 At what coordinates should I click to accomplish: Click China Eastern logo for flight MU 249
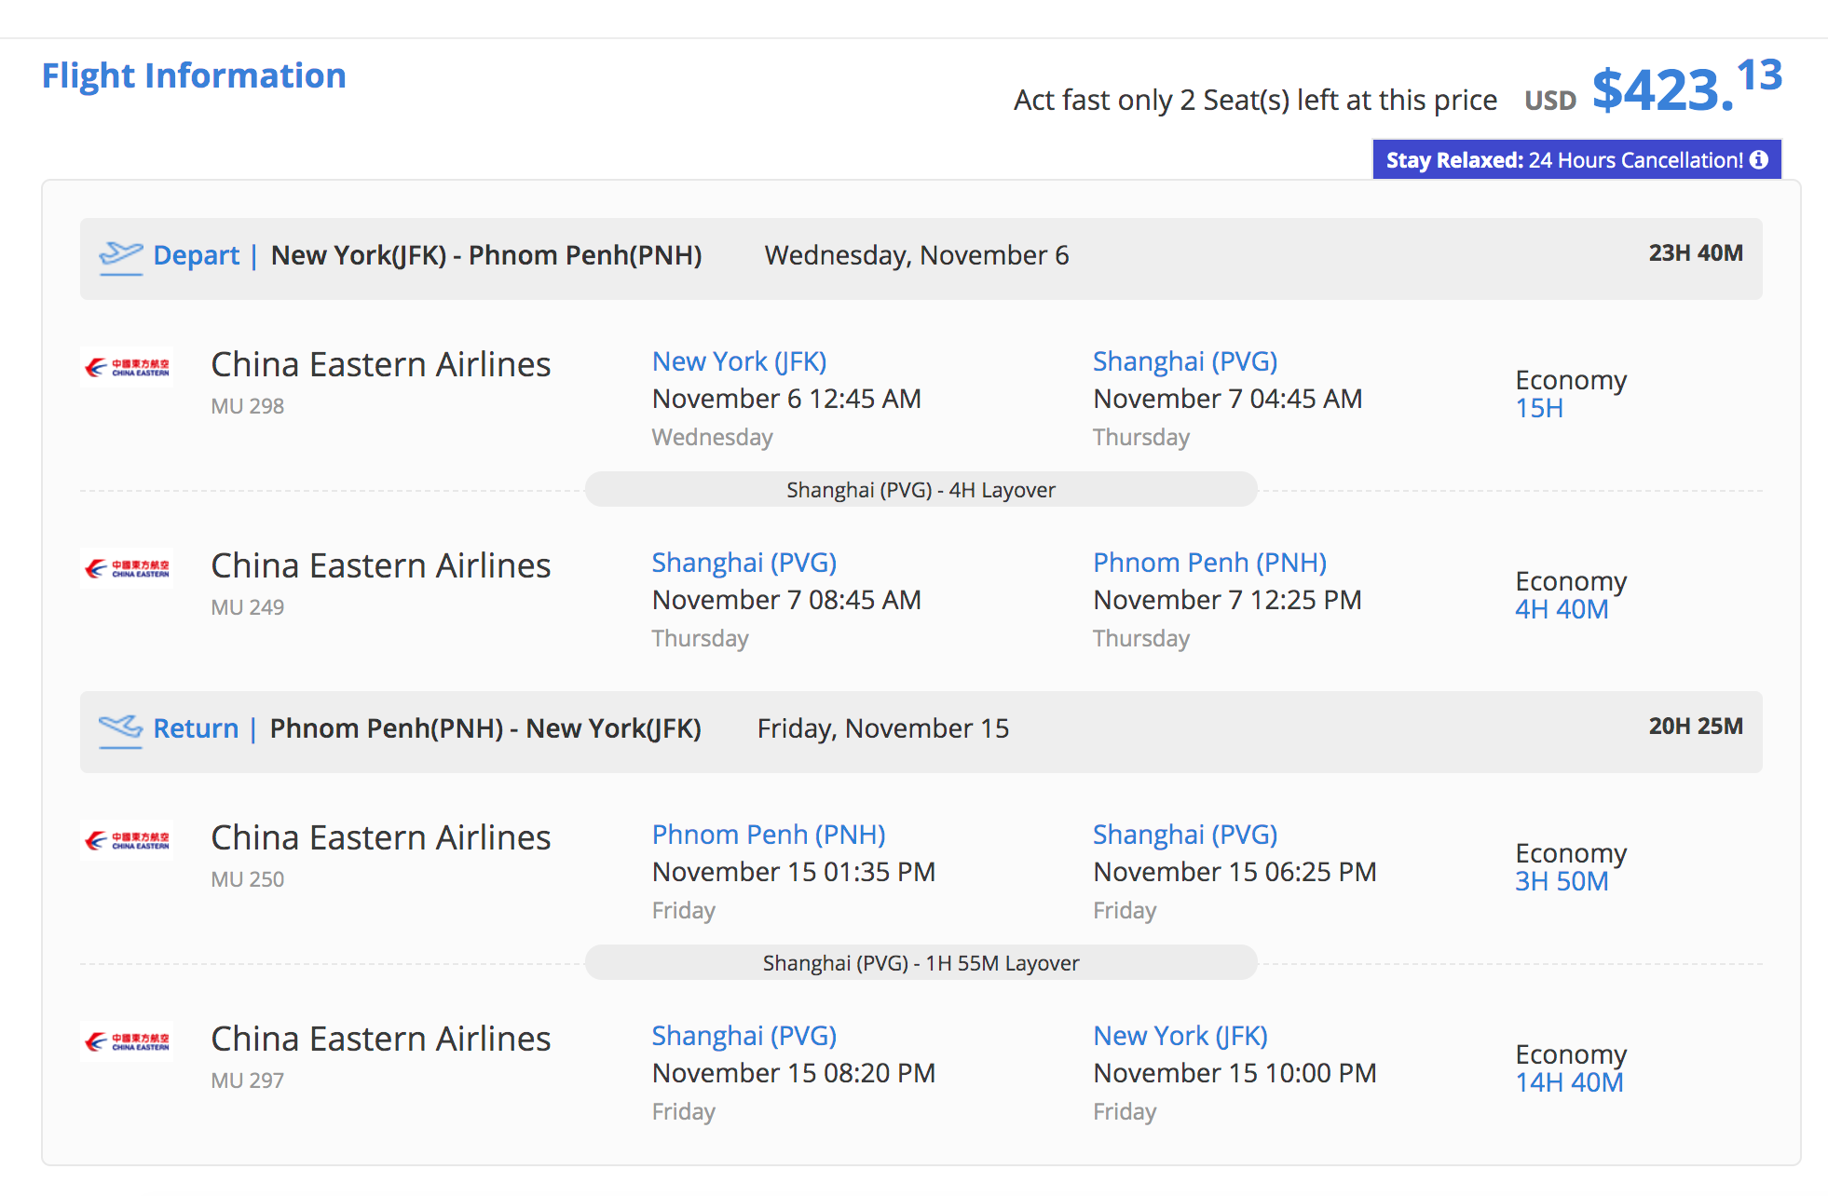[x=128, y=568]
